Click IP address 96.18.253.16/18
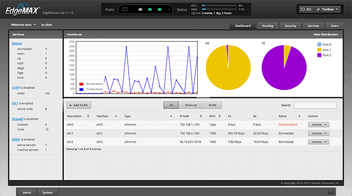Viewport: 352px width, 196px height. tap(191, 142)
